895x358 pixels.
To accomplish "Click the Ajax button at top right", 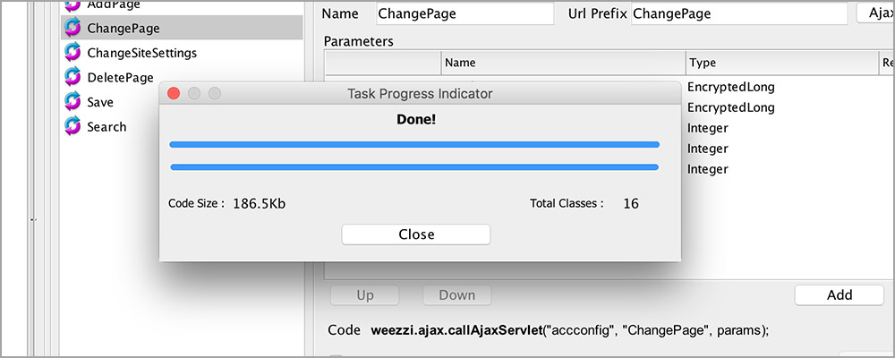I will (x=875, y=13).
